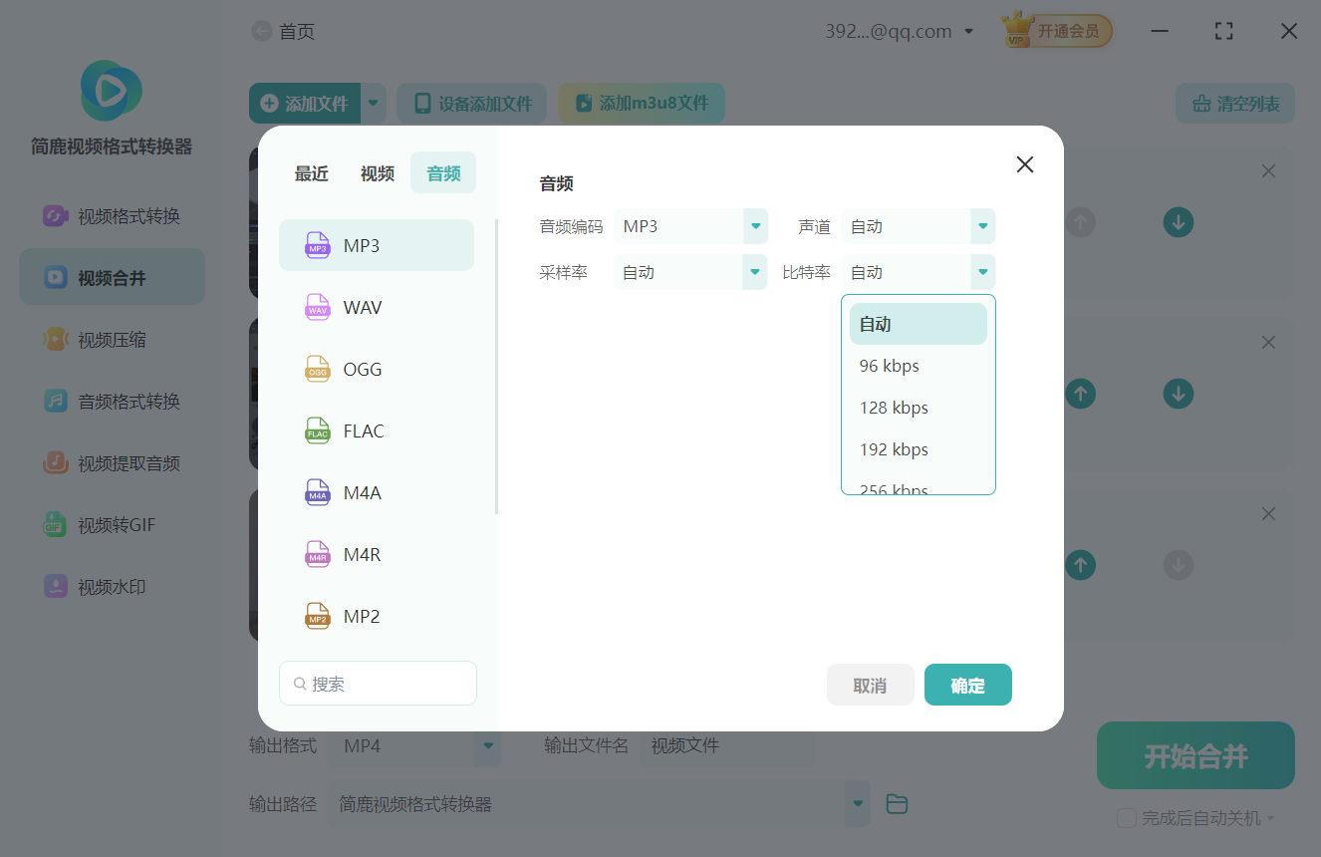Confirm settings with the 确定 button
Screen dimensions: 1321x857
[967, 685]
